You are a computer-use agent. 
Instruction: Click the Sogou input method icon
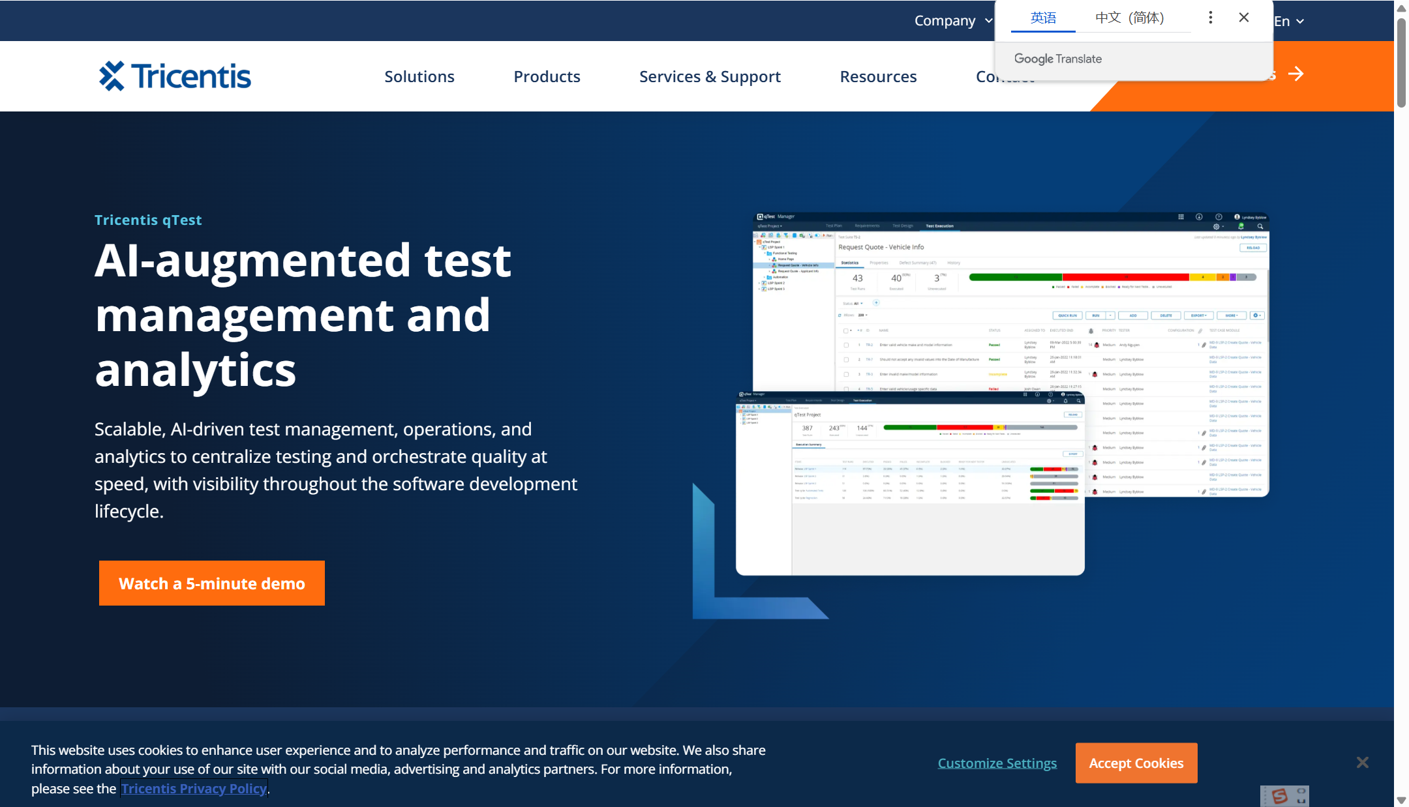(x=1280, y=796)
